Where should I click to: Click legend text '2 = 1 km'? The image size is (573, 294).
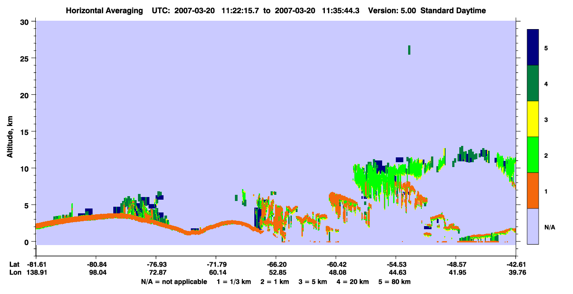tap(275, 282)
